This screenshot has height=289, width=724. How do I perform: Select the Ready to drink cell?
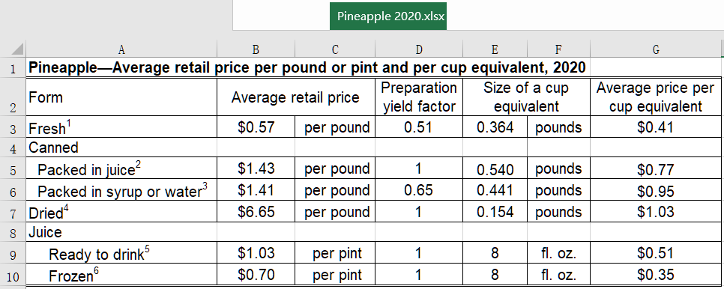click(121, 253)
